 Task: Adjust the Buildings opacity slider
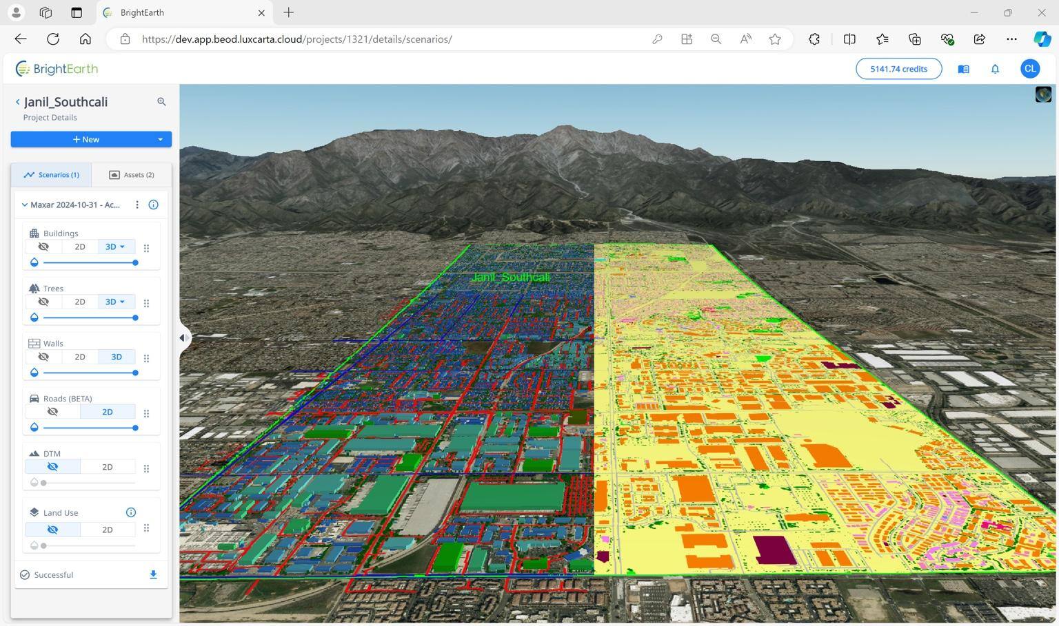pyautogui.click(x=90, y=262)
